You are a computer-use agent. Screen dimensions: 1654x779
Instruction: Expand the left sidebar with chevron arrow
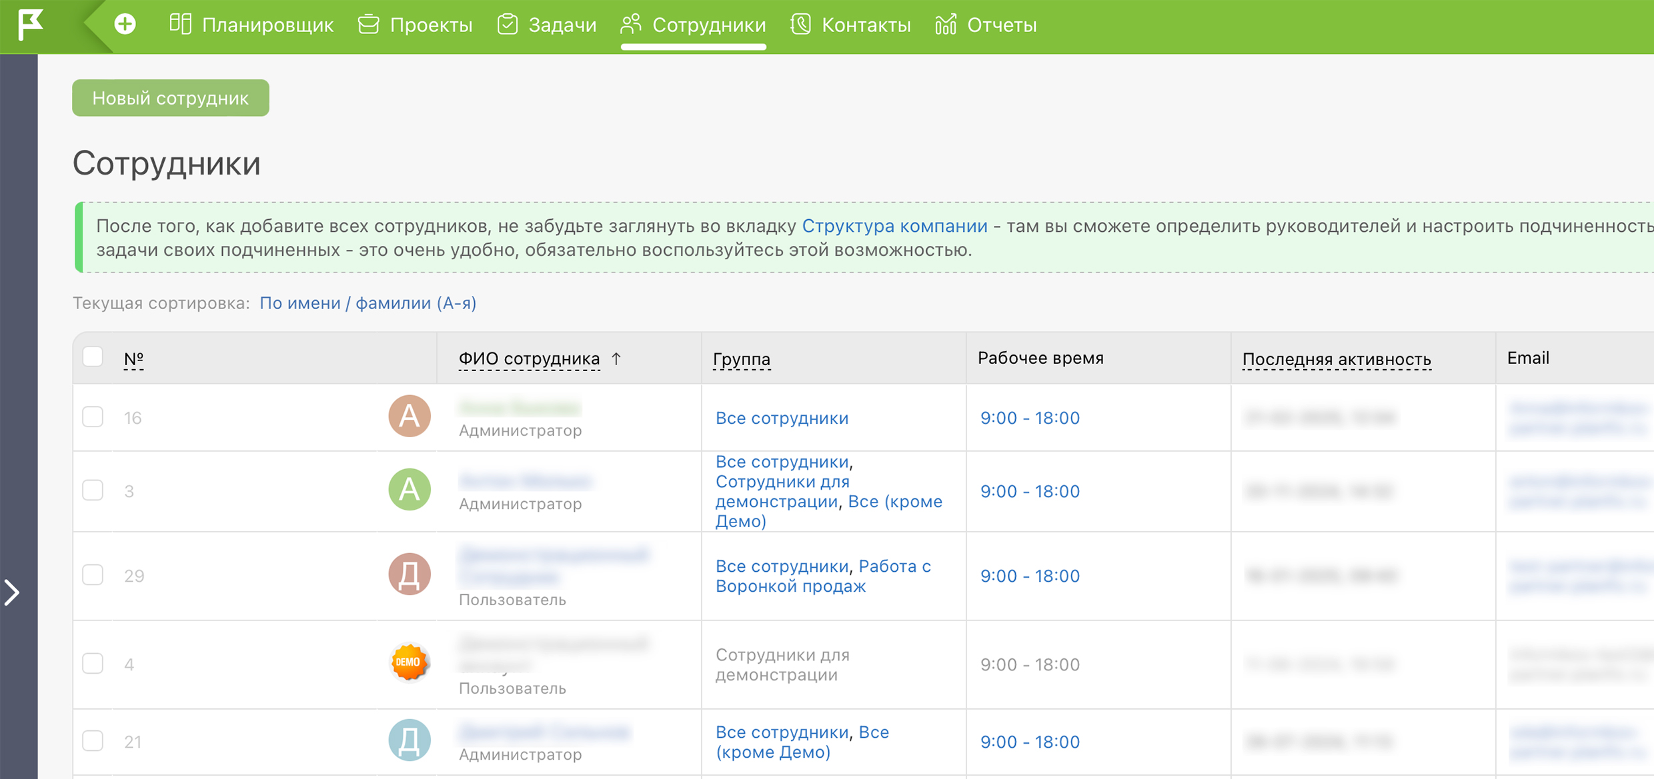tap(12, 592)
